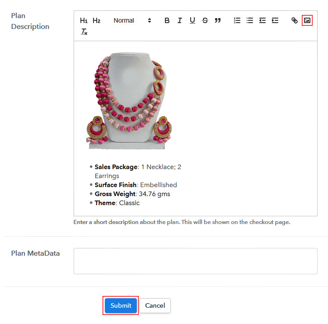The width and height of the screenshot is (328, 324).
Task: Click 'Sales Package' bullet text
Action: 116,167
